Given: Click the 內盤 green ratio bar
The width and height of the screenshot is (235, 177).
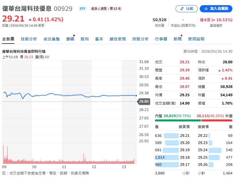Looking at the screenshot, I should click(x=178, y=121).
